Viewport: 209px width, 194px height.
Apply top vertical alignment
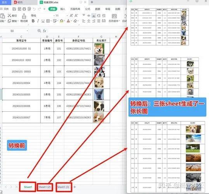coord(84,16)
